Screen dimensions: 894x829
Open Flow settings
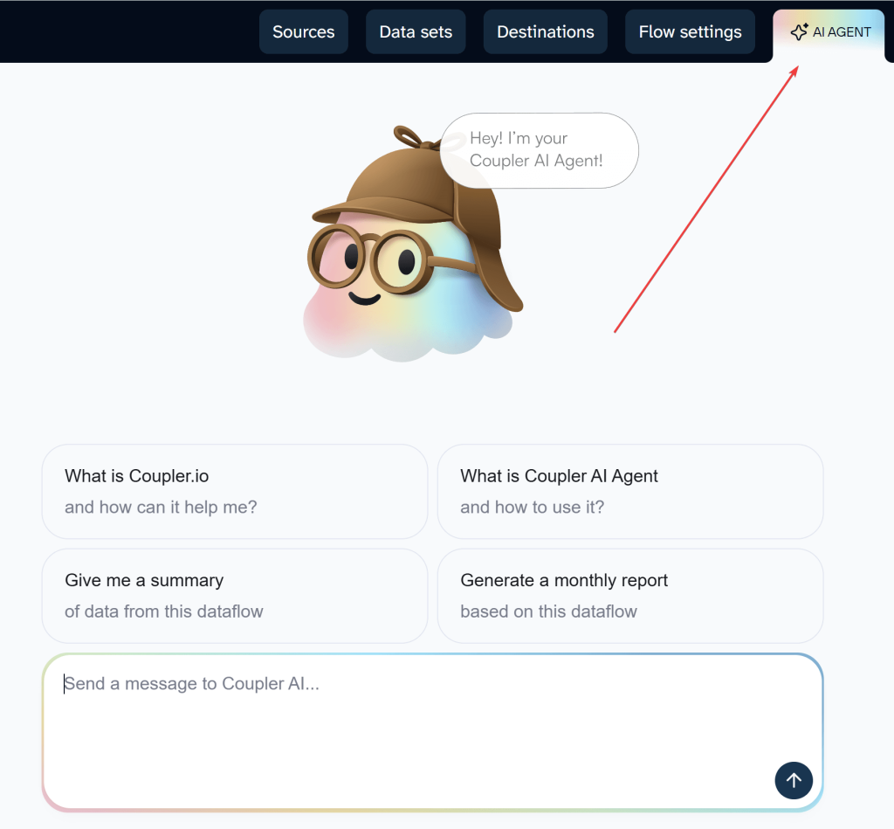pos(690,32)
